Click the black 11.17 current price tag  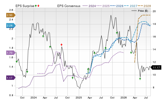pyautogui.click(x=156, y=67)
